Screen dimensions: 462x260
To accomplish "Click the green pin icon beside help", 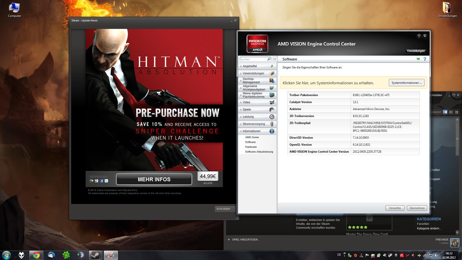I will pyautogui.click(x=418, y=59).
